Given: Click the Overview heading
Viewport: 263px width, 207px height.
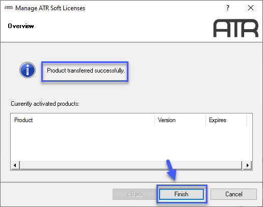Looking at the screenshot, I should (x=21, y=26).
